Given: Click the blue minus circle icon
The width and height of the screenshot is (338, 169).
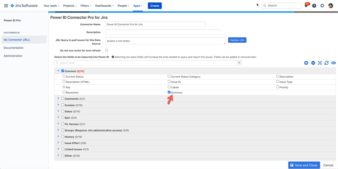Looking at the screenshot, I should coord(313,63).
